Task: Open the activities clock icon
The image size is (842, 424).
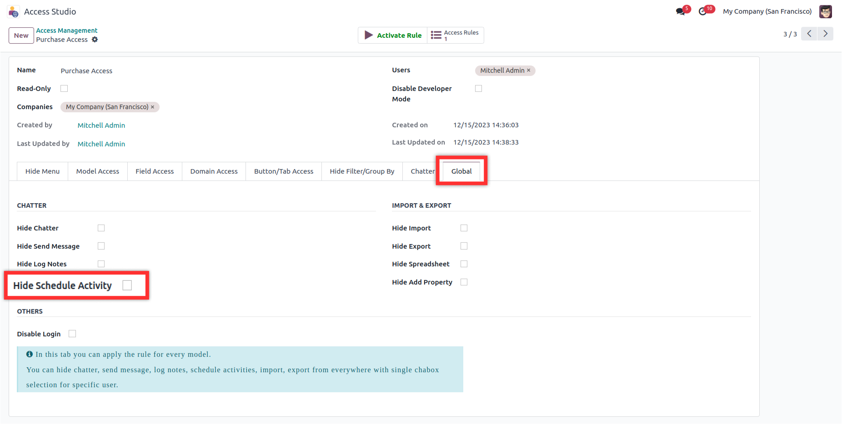Action: point(703,11)
